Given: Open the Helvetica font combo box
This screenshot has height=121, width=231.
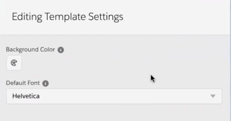Looking at the screenshot, I should pos(114,96).
